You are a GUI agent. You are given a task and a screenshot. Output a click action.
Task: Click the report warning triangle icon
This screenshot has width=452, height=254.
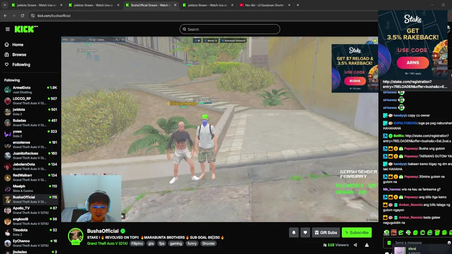[367, 245]
